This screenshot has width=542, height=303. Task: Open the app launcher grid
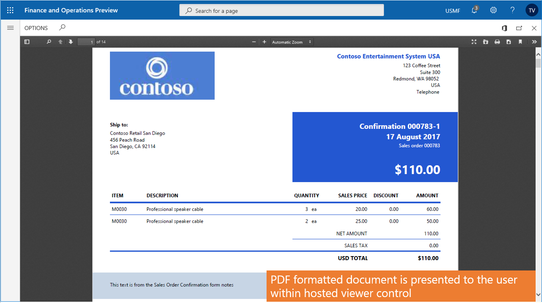[x=10, y=10]
